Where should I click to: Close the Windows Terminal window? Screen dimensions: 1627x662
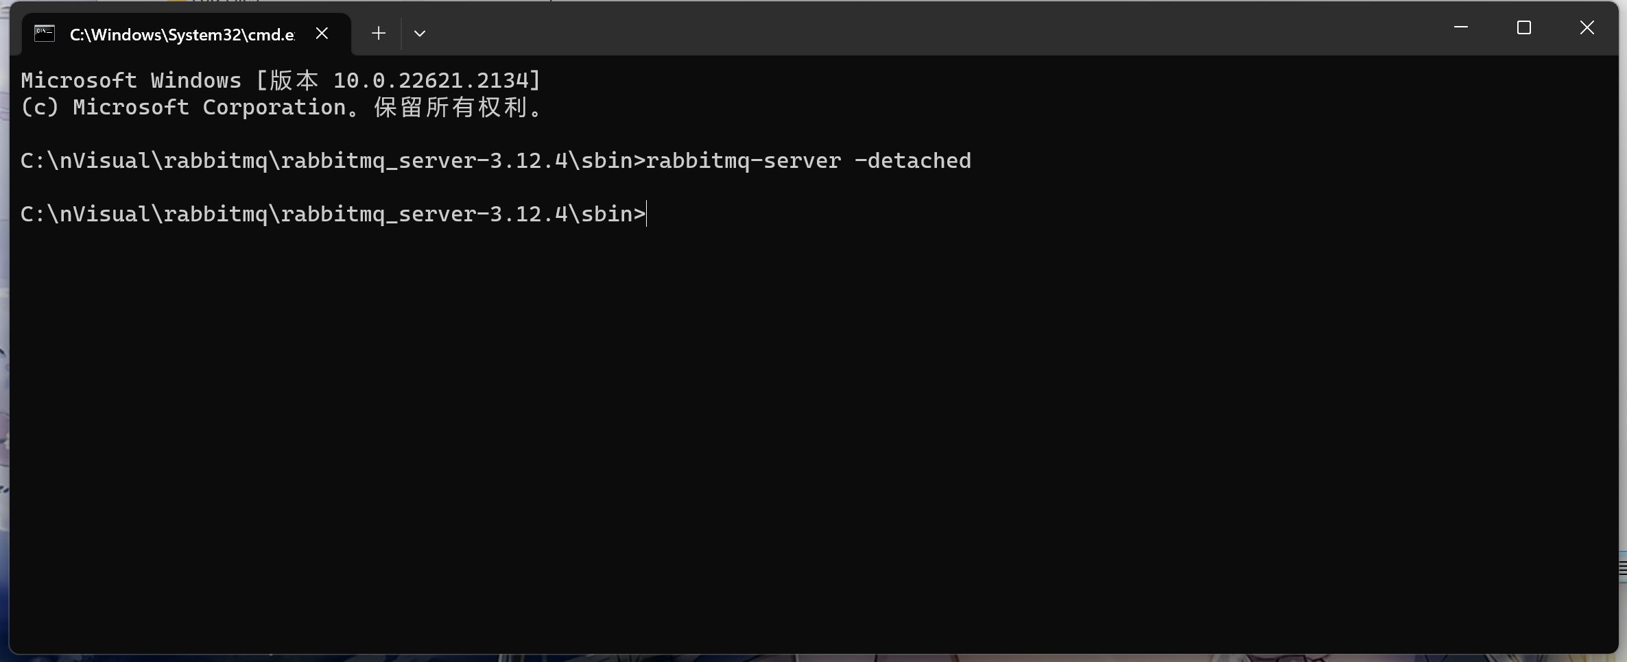[1587, 27]
